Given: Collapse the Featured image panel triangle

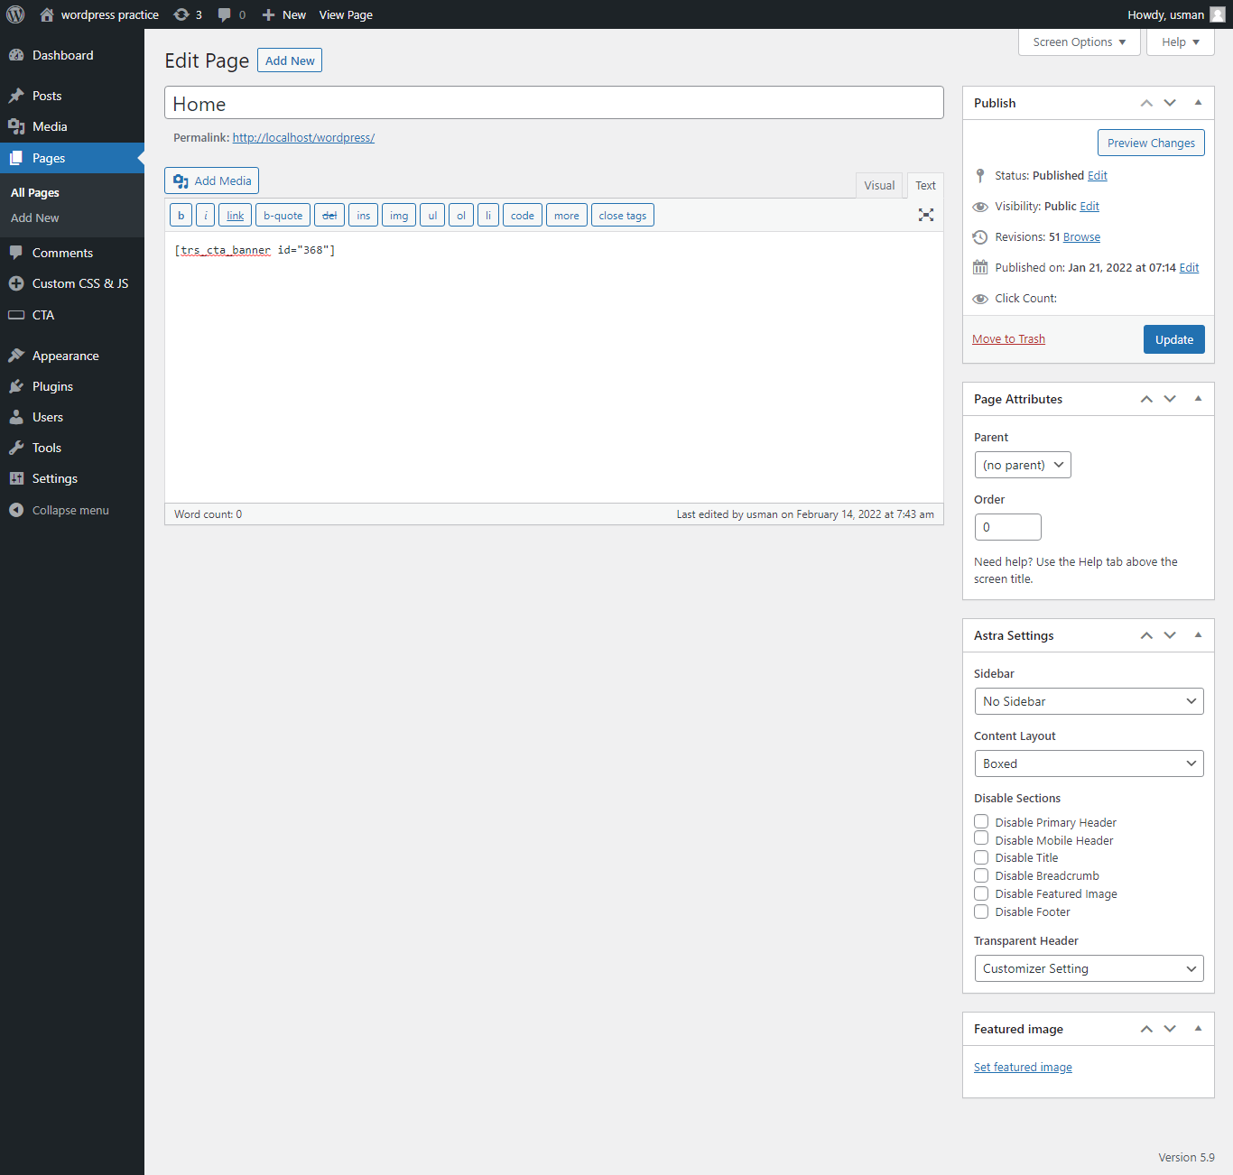Looking at the screenshot, I should [1198, 1029].
